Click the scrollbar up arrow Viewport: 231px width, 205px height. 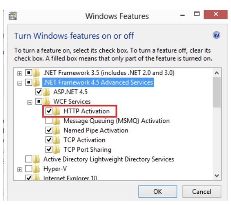217,73
